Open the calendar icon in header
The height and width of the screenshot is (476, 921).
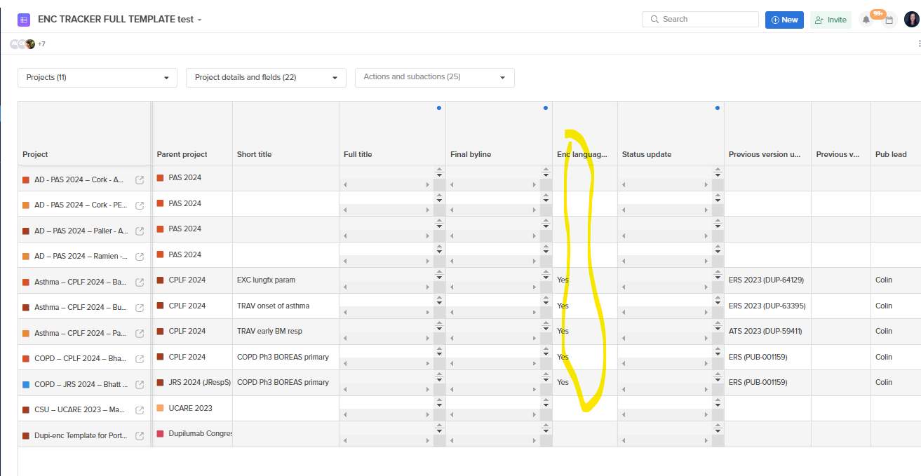pyautogui.click(x=889, y=20)
